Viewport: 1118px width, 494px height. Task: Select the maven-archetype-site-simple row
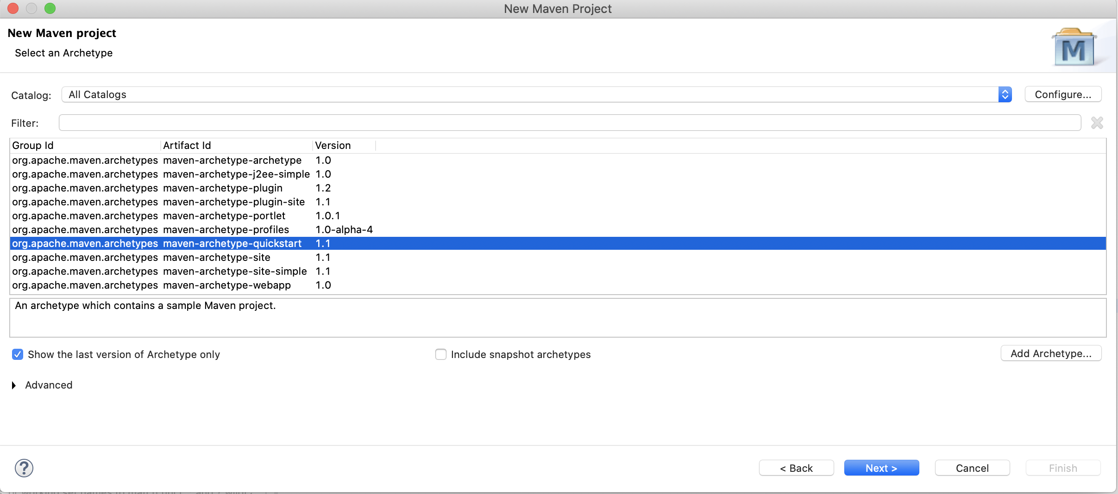tap(558, 272)
